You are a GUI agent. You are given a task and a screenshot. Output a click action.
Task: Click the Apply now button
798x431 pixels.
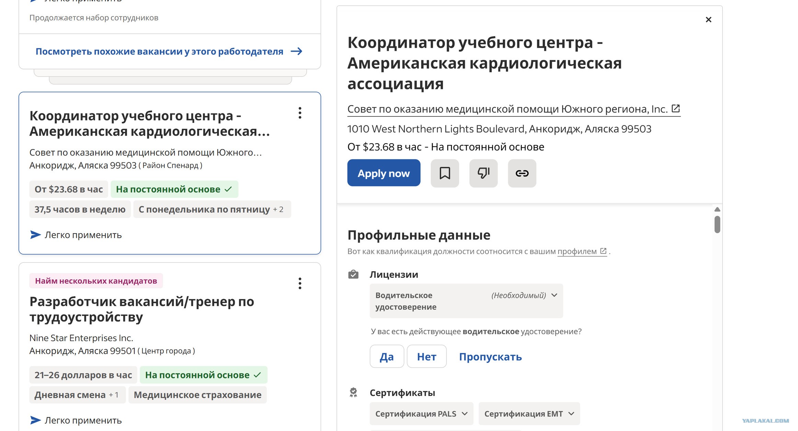(x=384, y=173)
